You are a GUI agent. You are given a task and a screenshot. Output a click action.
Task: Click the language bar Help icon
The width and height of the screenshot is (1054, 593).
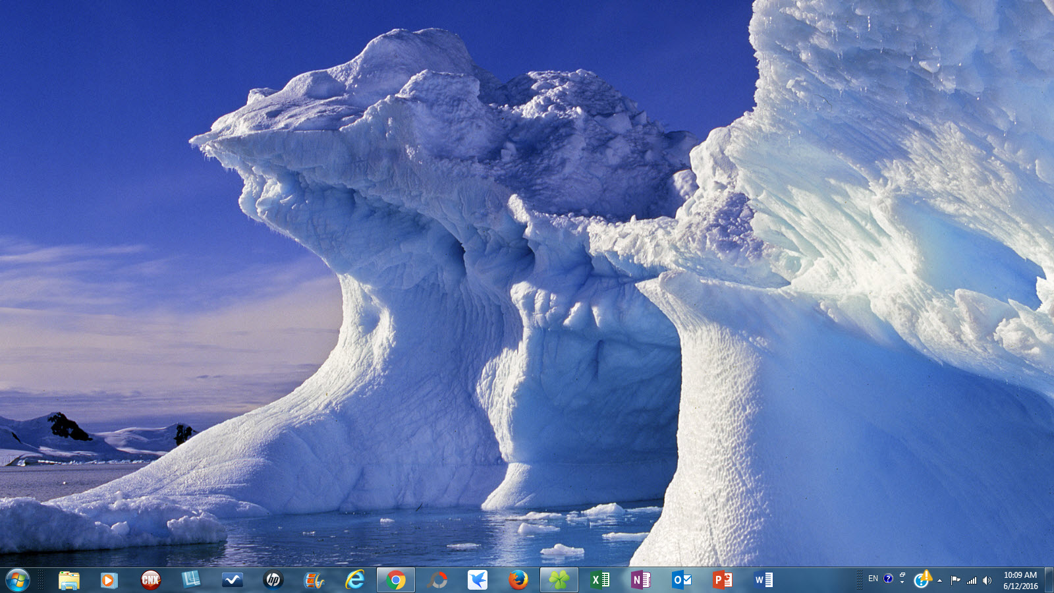pyautogui.click(x=888, y=579)
